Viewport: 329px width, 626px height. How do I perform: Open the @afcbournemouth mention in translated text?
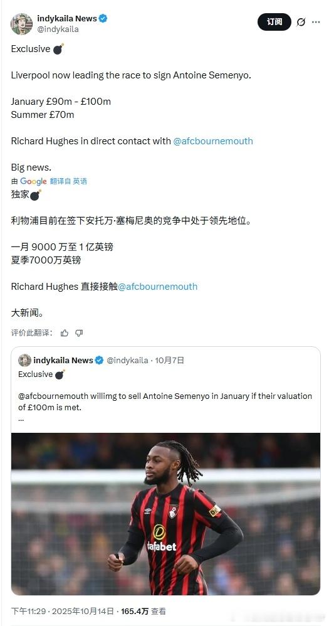click(x=157, y=287)
